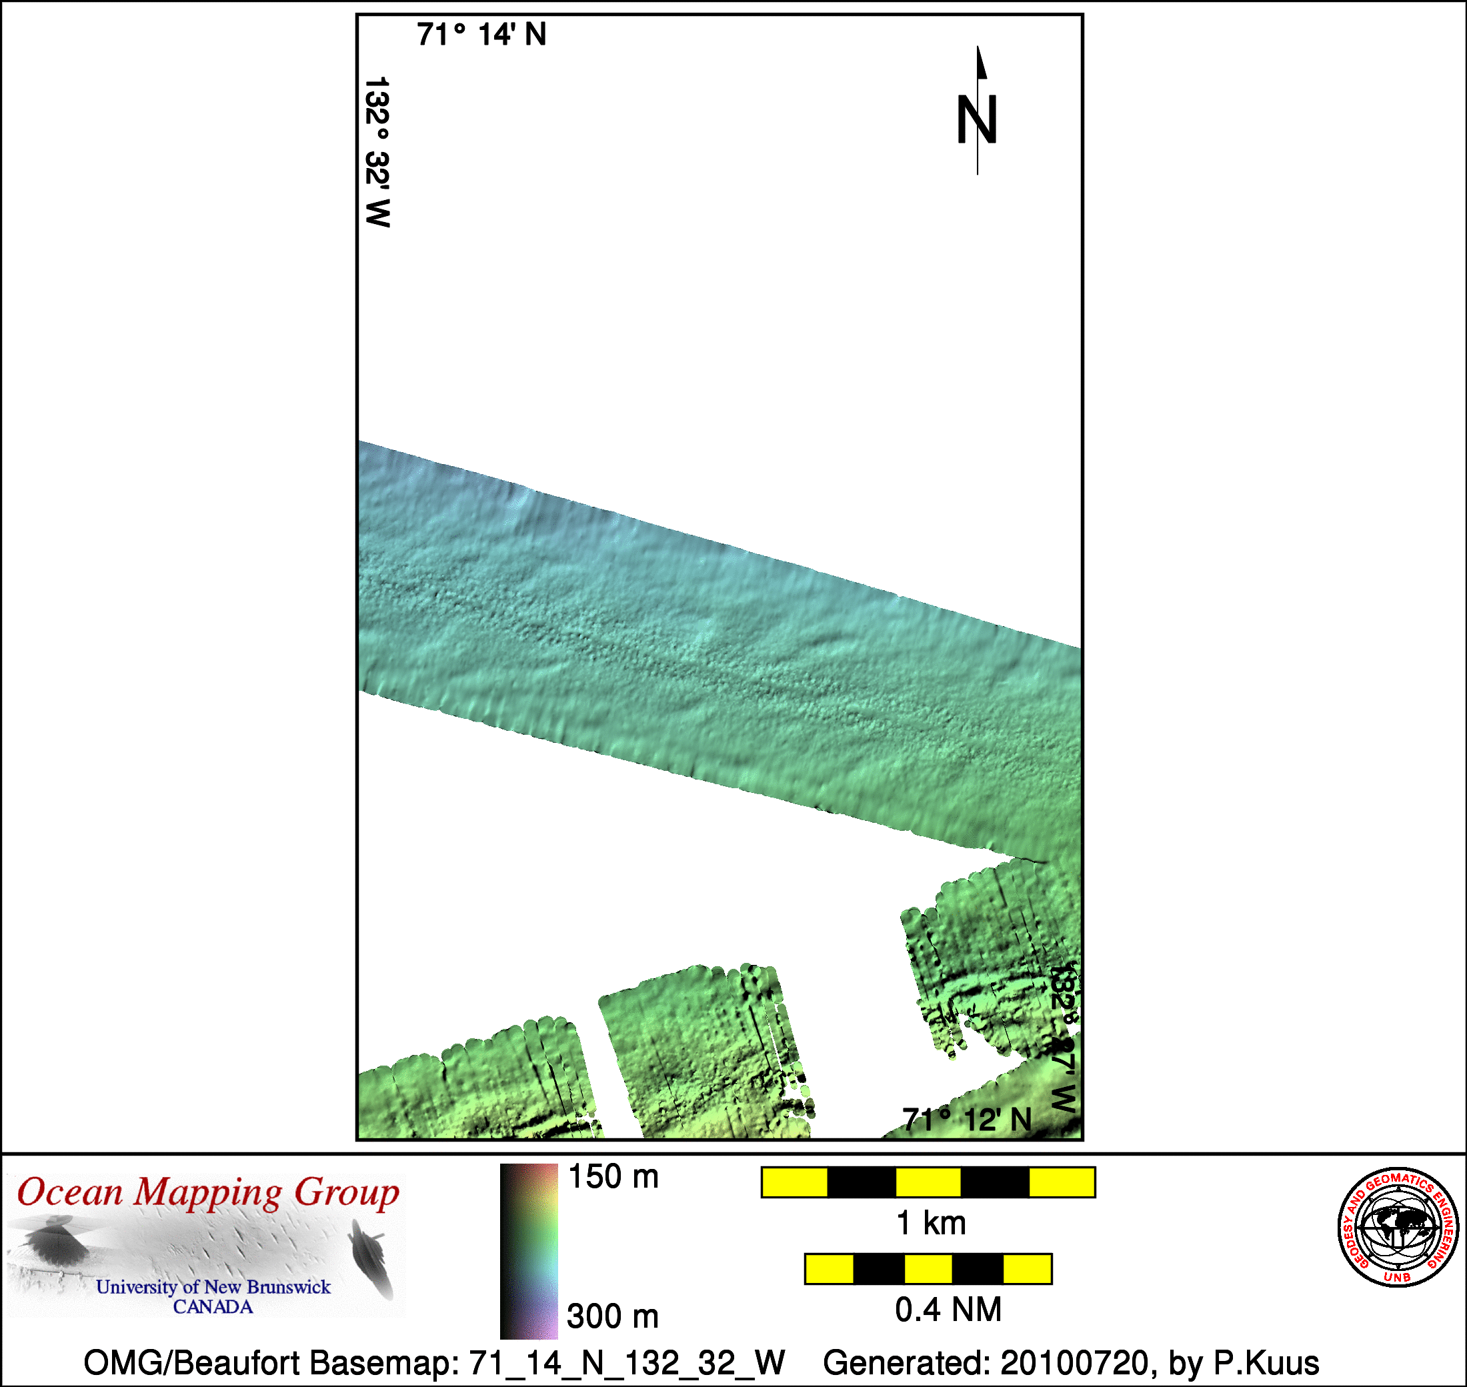Click the 71° 12' N latitude label
Viewport: 1467px width, 1387px height.
(966, 1120)
